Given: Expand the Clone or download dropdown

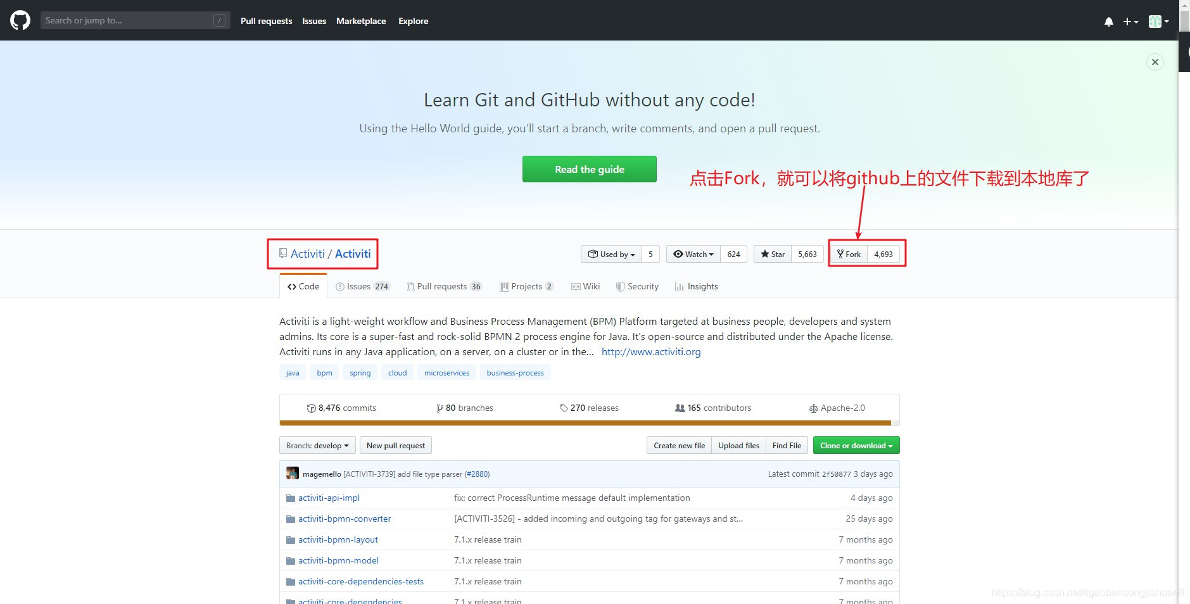Looking at the screenshot, I should pos(856,445).
